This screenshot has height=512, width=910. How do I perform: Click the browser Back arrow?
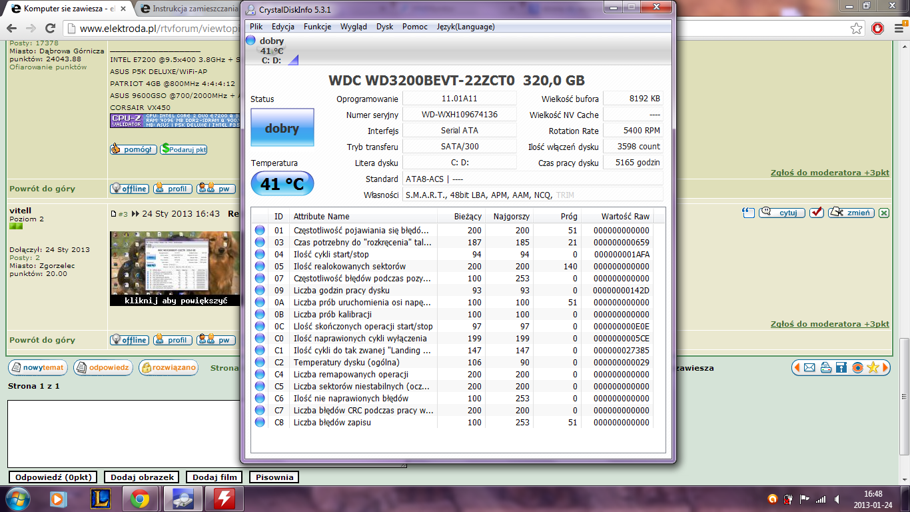pos(12,29)
